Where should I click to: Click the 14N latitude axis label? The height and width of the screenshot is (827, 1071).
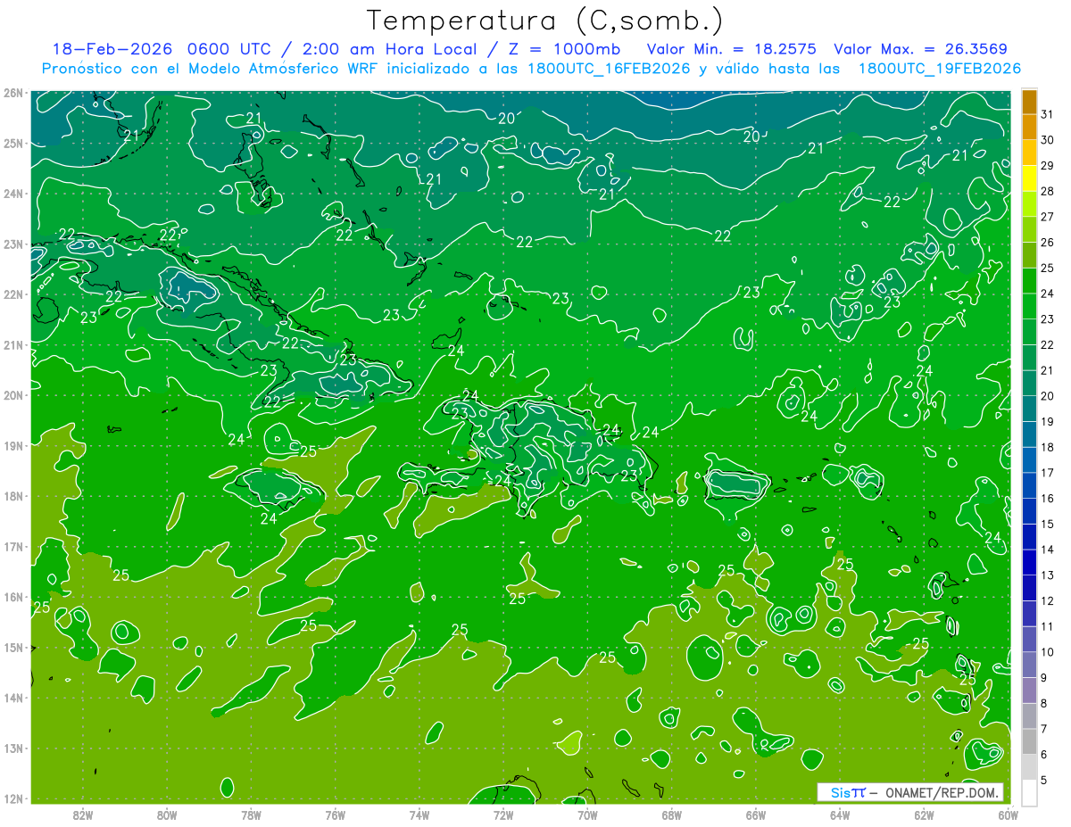[x=12, y=698]
